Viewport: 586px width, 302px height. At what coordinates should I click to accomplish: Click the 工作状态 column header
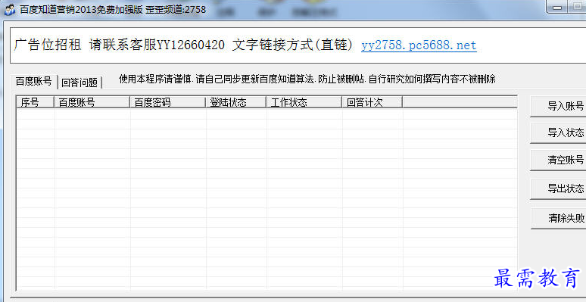click(x=304, y=102)
